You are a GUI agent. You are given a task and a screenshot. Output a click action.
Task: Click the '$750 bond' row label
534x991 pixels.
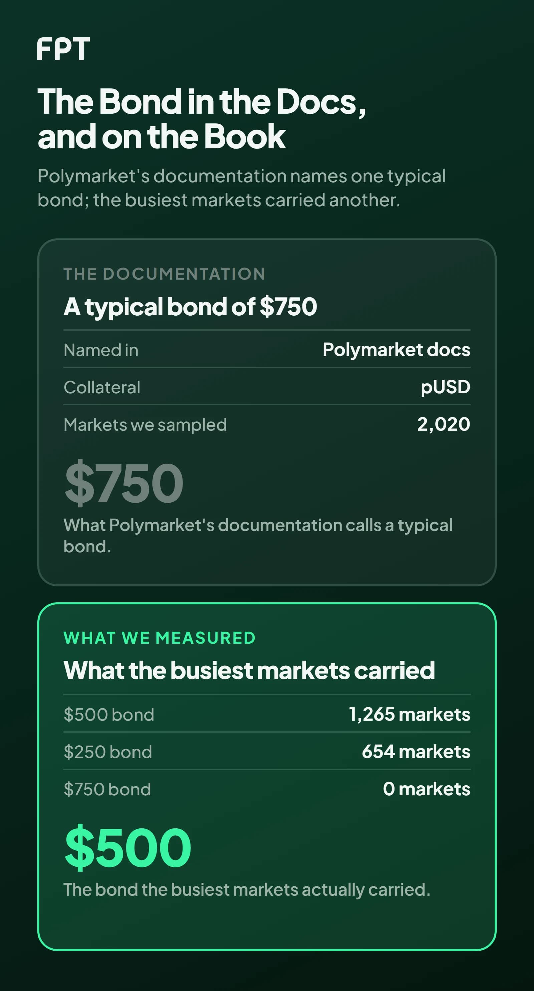click(107, 789)
